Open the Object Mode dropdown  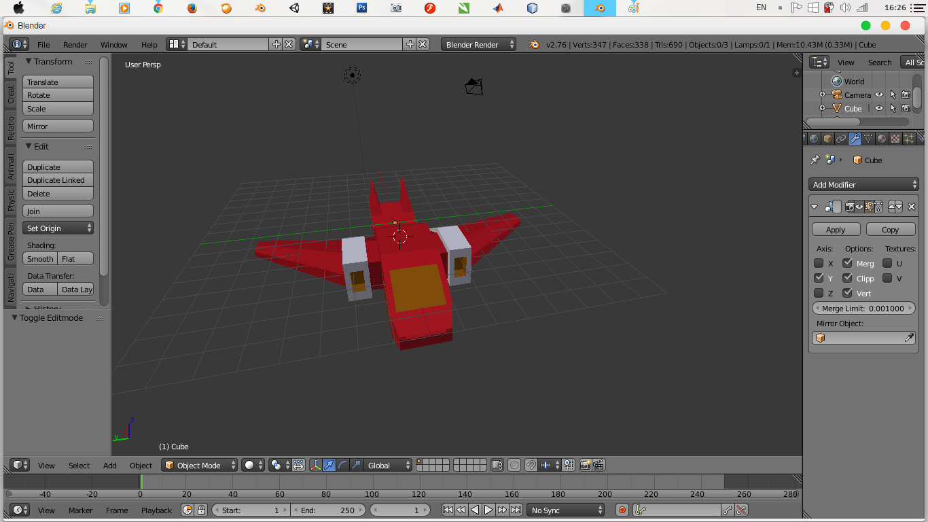tap(198, 465)
